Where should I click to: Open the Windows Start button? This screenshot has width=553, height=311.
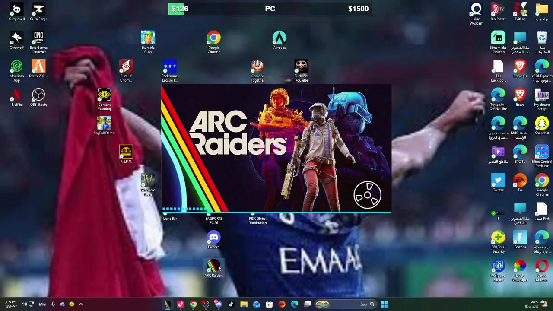384,304
